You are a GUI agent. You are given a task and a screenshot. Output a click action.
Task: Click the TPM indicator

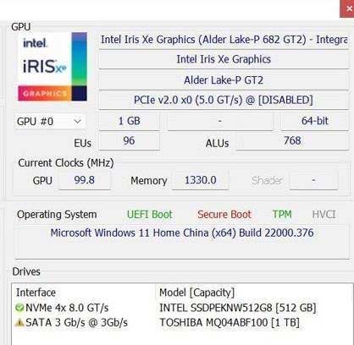(282, 215)
